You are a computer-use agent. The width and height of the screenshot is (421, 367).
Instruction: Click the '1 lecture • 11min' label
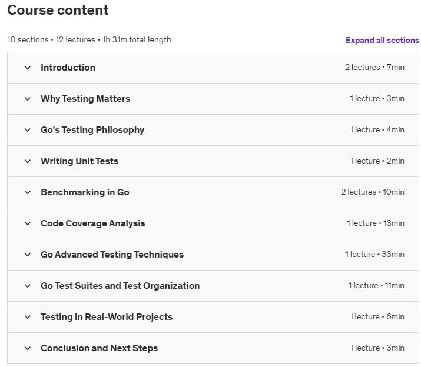click(x=376, y=286)
